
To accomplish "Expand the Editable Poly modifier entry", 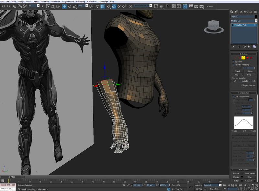I will (232, 25).
